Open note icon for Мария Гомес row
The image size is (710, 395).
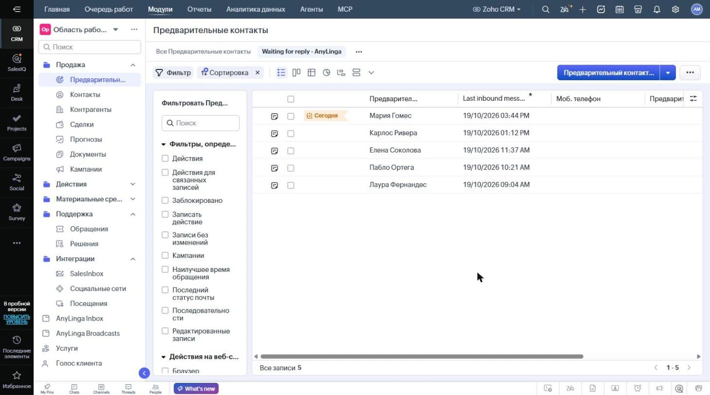click(x=275, y=116)
